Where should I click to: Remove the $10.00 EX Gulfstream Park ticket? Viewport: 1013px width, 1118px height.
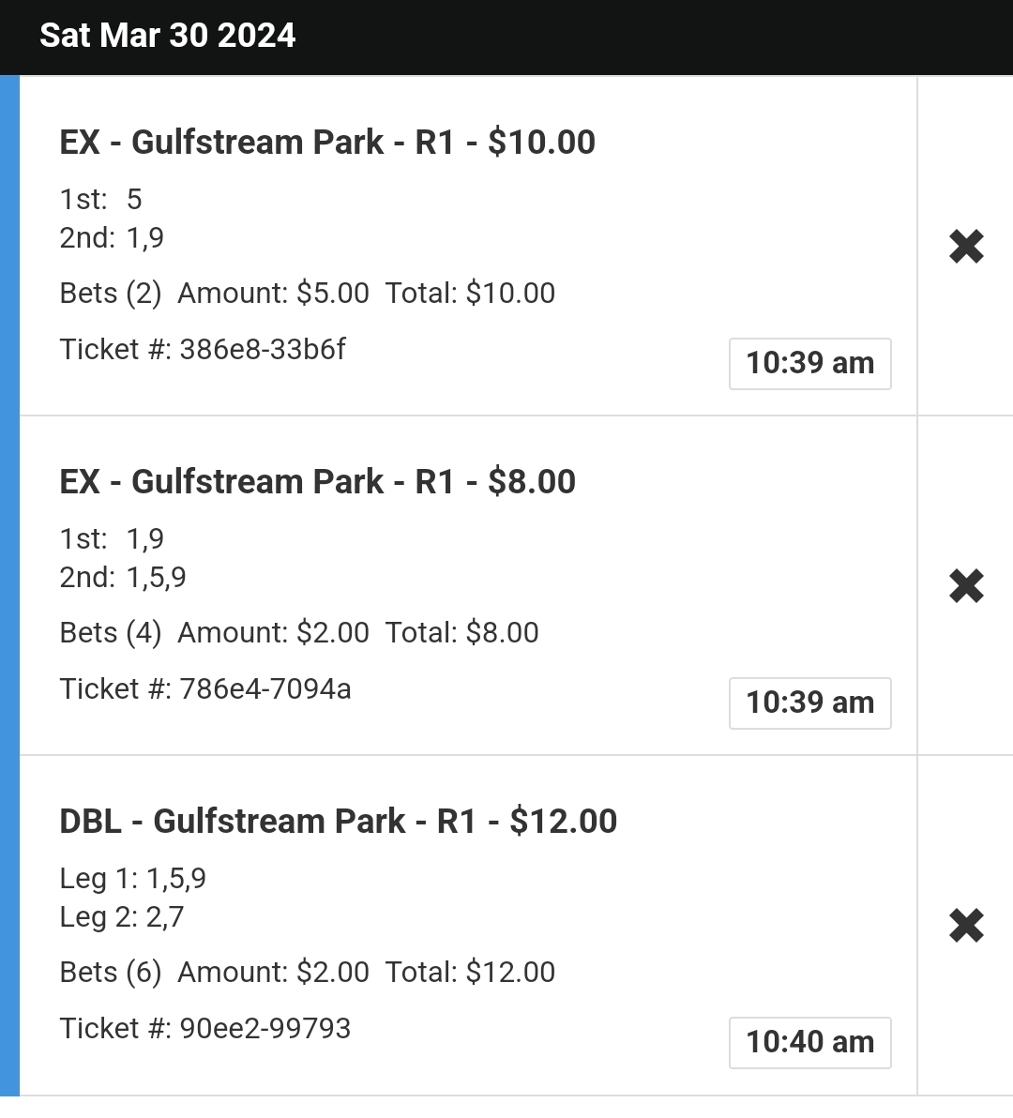click(x=966, y=247)
